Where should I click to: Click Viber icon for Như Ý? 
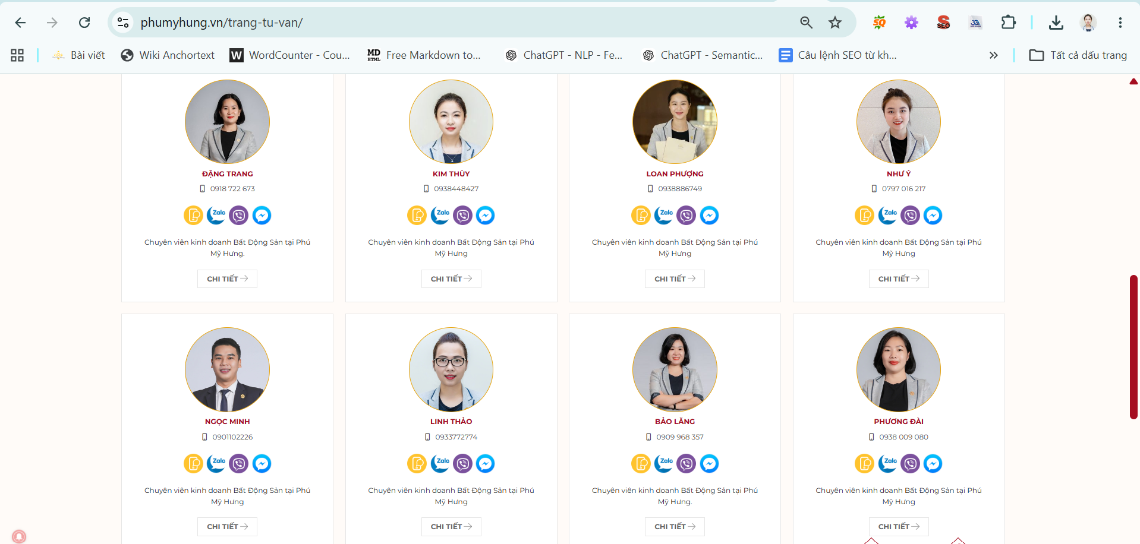[x=911, y=215]
